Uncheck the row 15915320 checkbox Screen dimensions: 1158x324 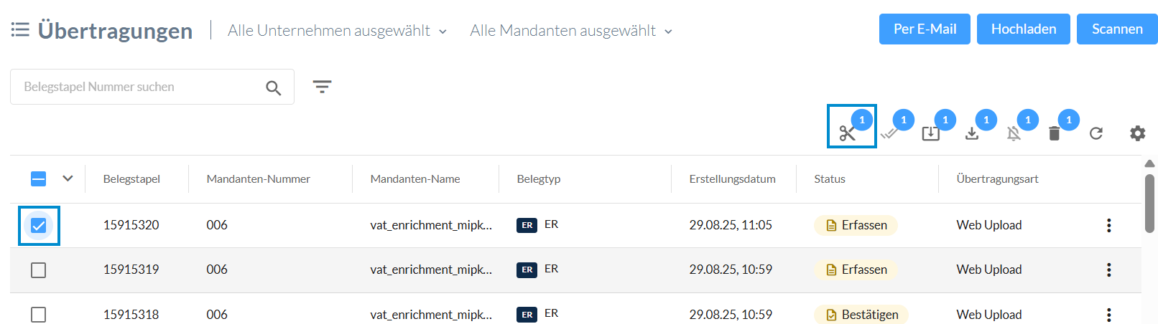(x=39, y=226)
